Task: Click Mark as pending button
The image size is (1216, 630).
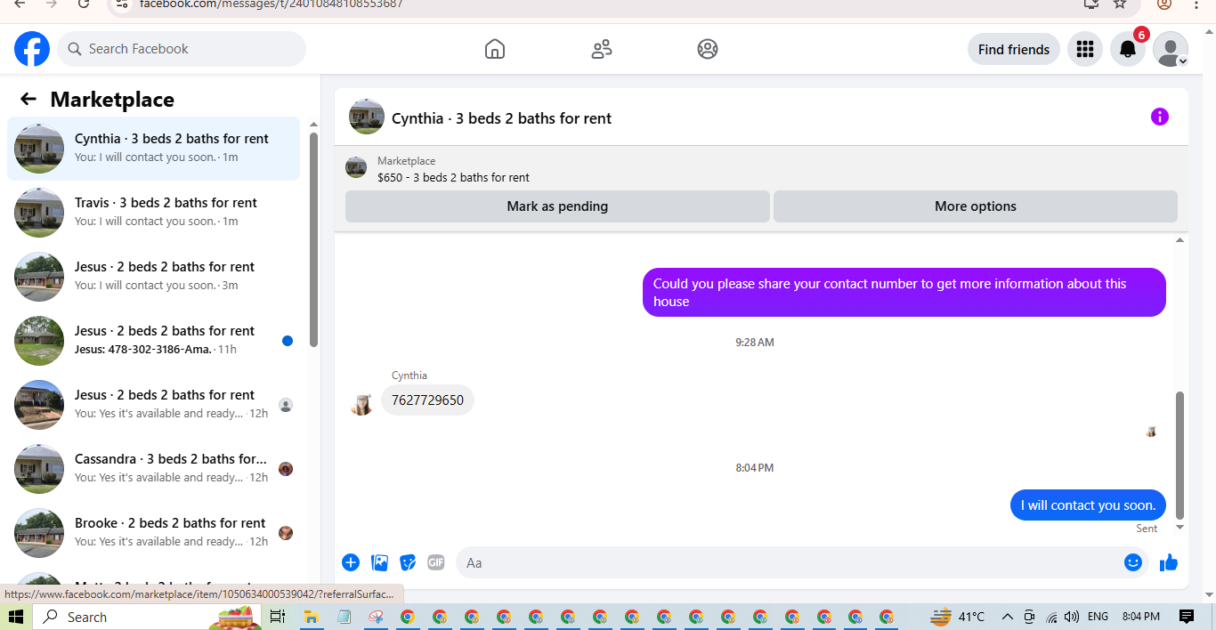Action: [557, 206]
